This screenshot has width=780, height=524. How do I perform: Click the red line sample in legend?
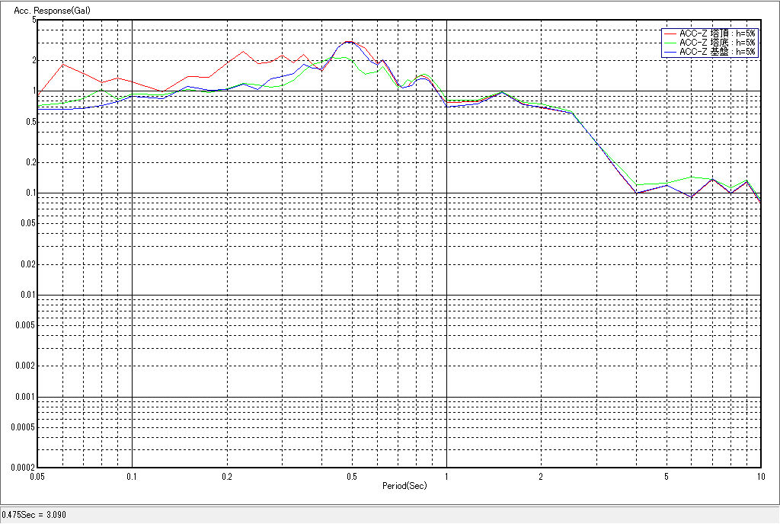click(670, 34)
